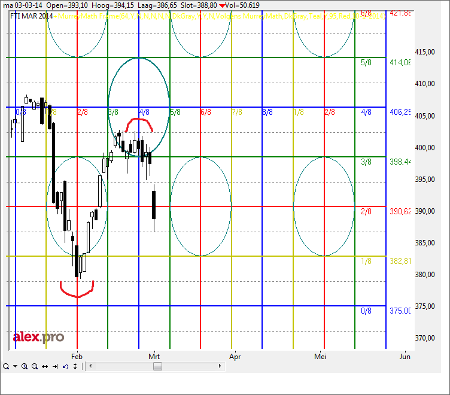Select the red 390,62 price level label

(400, 211)
